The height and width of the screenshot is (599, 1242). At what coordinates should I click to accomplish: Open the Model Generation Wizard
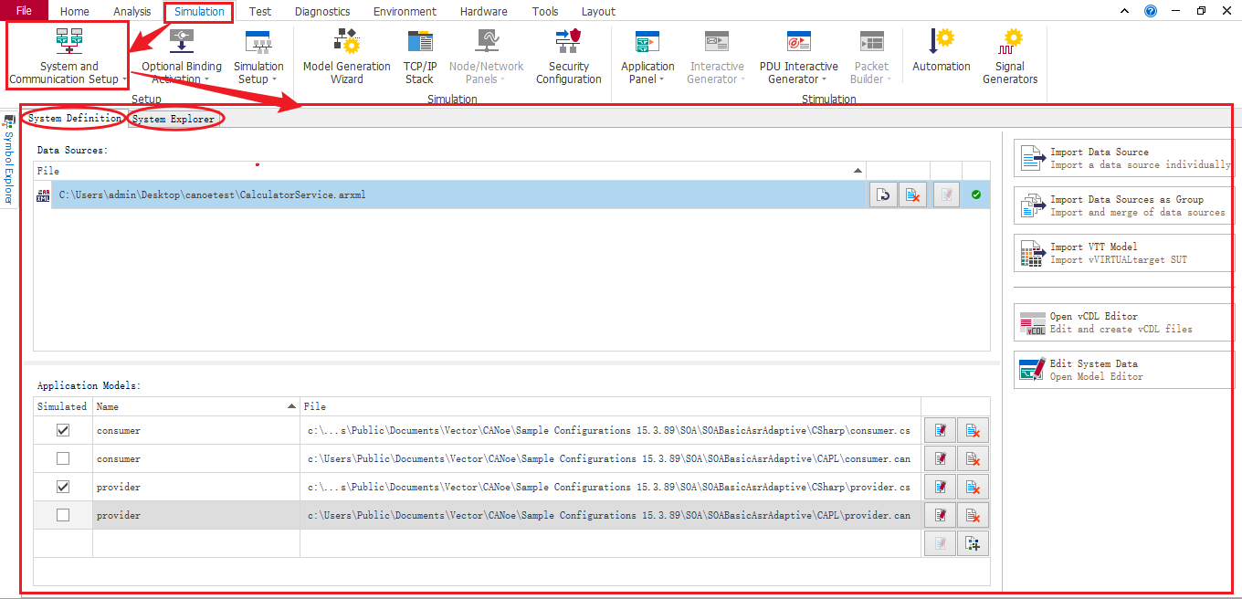[x=346, y=57]
